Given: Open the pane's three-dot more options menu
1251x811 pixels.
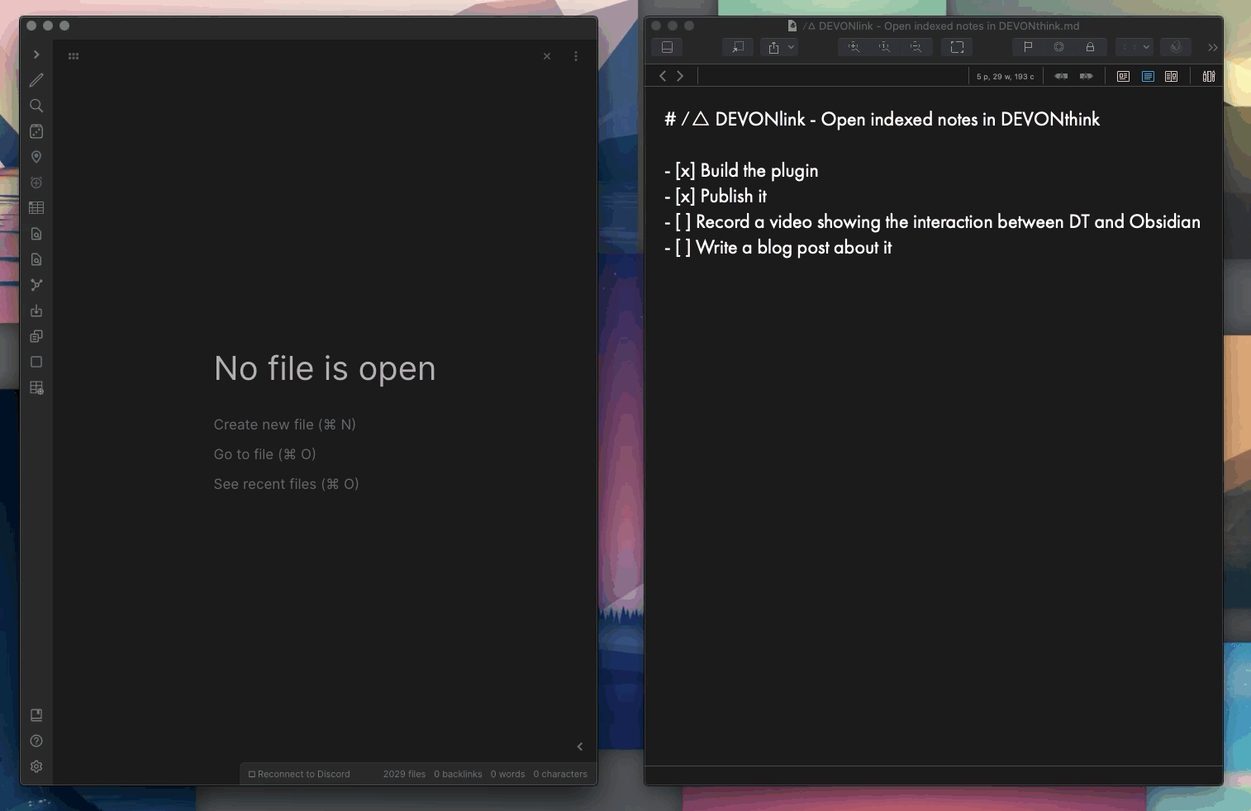Looking at the screenshot, I should [576, 56].
